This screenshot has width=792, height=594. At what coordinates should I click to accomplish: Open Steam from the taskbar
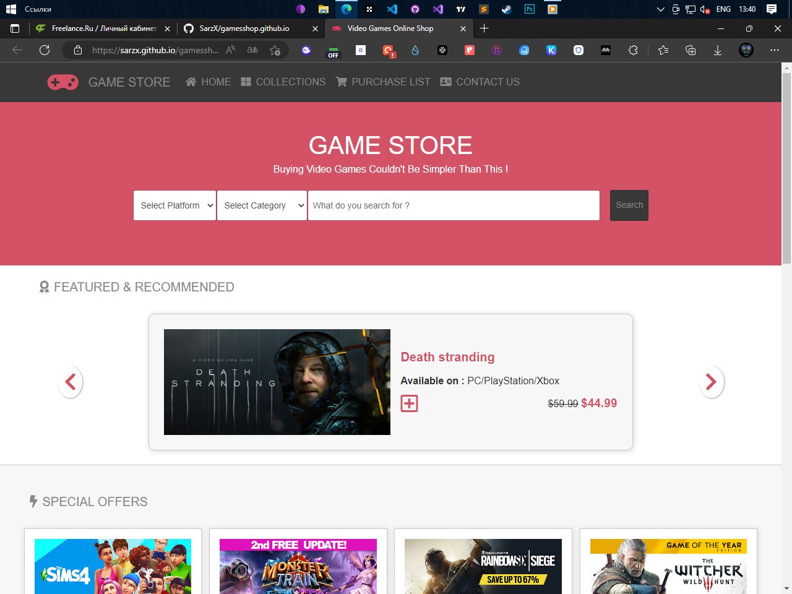tap(507, 9)
